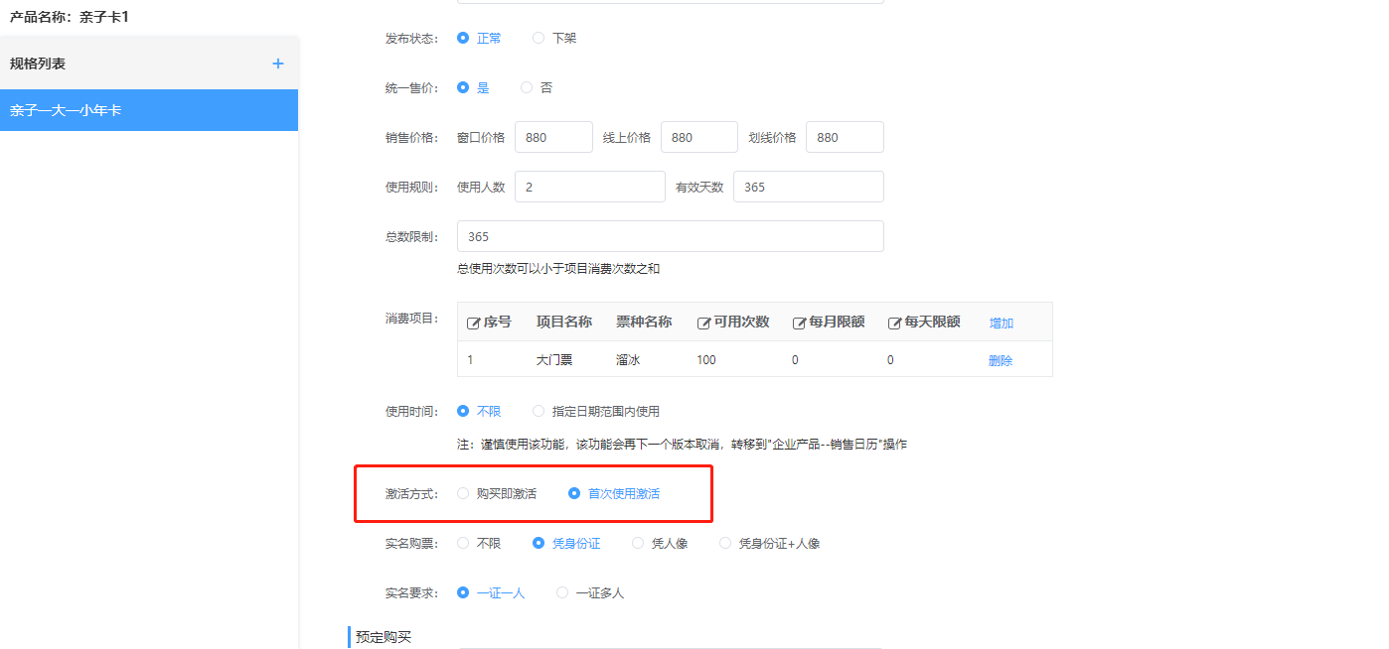Click 删除 link for 大门票 row
The height and width of the screenshot is (649, 1389).
(1001, 360)
